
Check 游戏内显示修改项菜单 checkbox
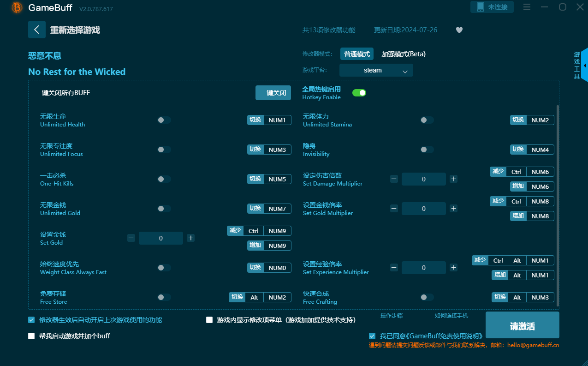point(209,320)
